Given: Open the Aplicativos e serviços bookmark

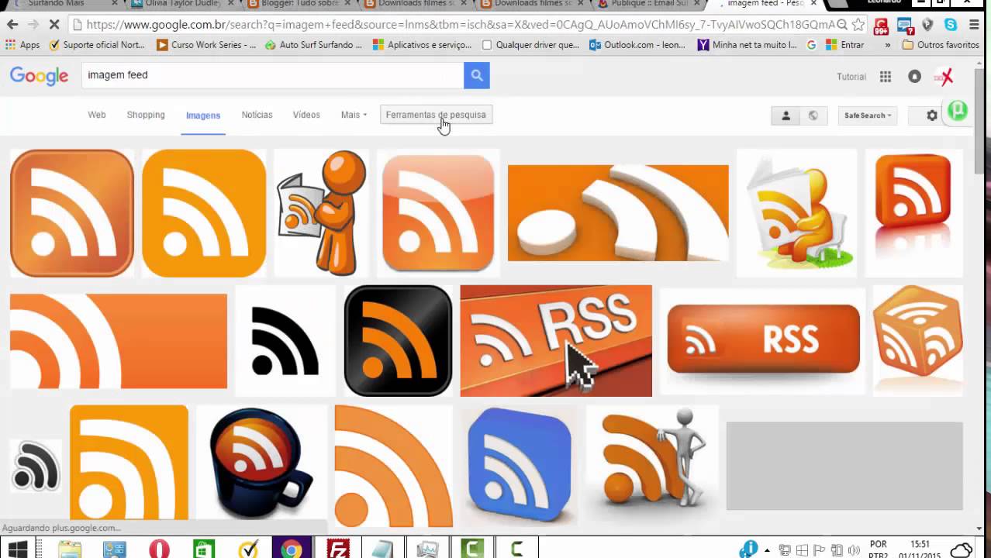Looking at the screenshot, I should [423, 45].
